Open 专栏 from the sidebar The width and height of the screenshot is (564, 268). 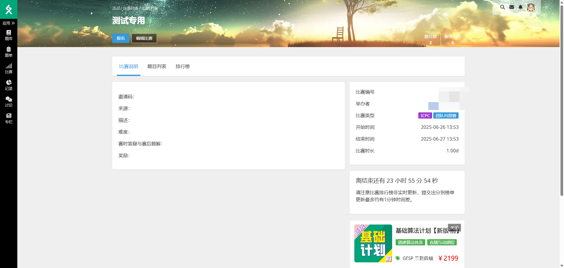tap(9, 118)
